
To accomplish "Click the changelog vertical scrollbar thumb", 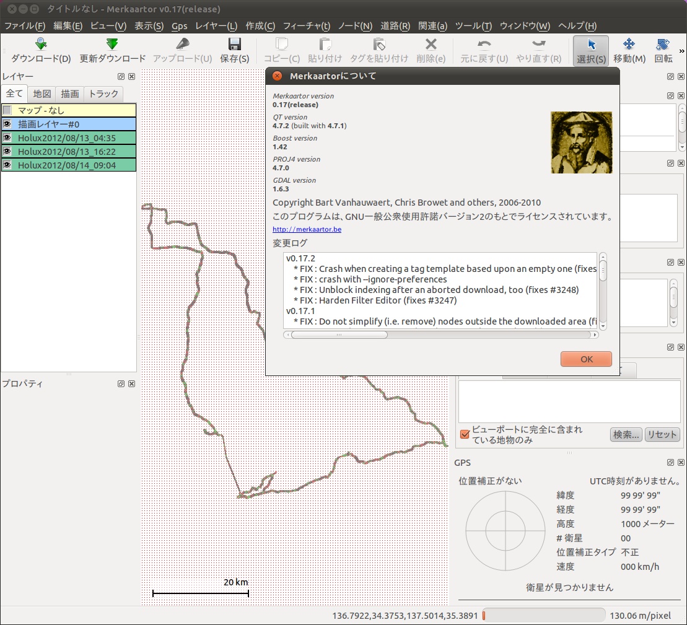I will 603,270.
